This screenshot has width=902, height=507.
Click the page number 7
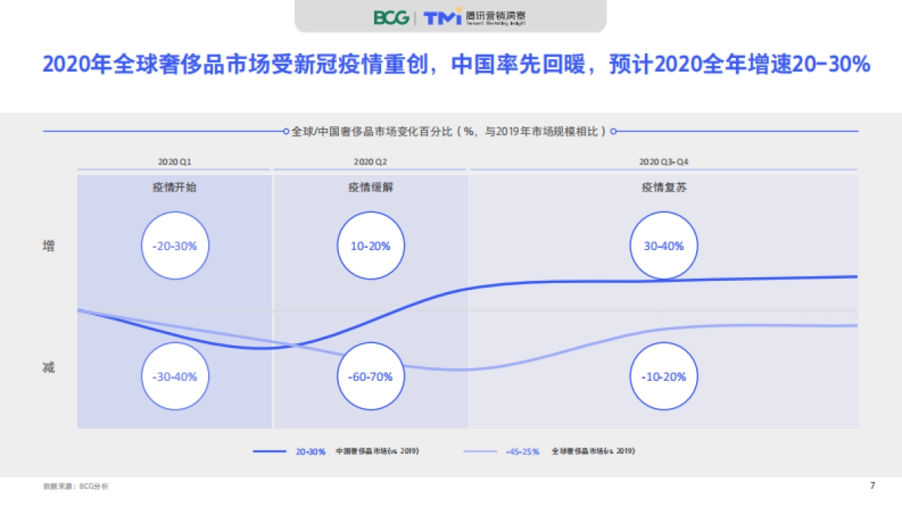click(x=871, y=487)
